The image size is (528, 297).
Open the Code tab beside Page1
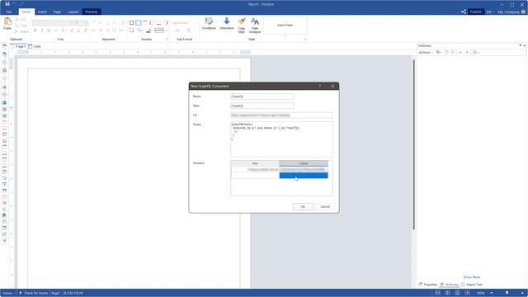35,46
